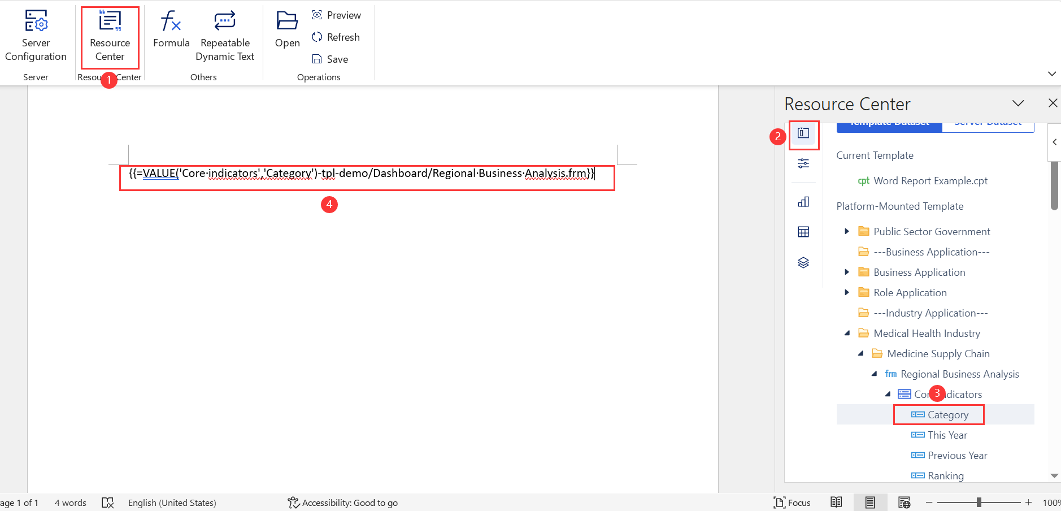Collapse the ribbon with the chevron
This screenshot has height=511, width=1061.
[1051, 74]
